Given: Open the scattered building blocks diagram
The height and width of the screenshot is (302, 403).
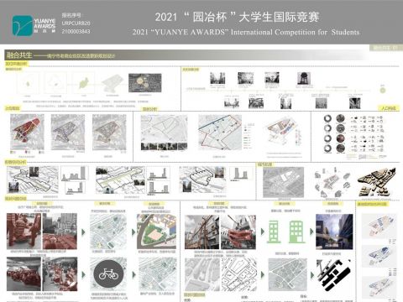Looking at the screenshot, I should pyautogui.click(x=332, y=182).
